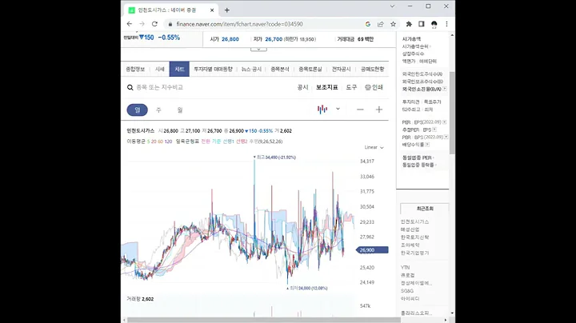Open 한국토지신탁 in recently viewed list

coord(414,237)
